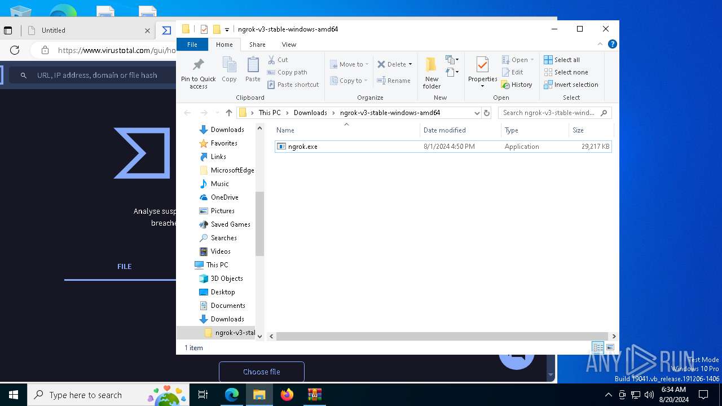
Task: Expand the address bar history dropdown
Action: (x=477, y=113)
